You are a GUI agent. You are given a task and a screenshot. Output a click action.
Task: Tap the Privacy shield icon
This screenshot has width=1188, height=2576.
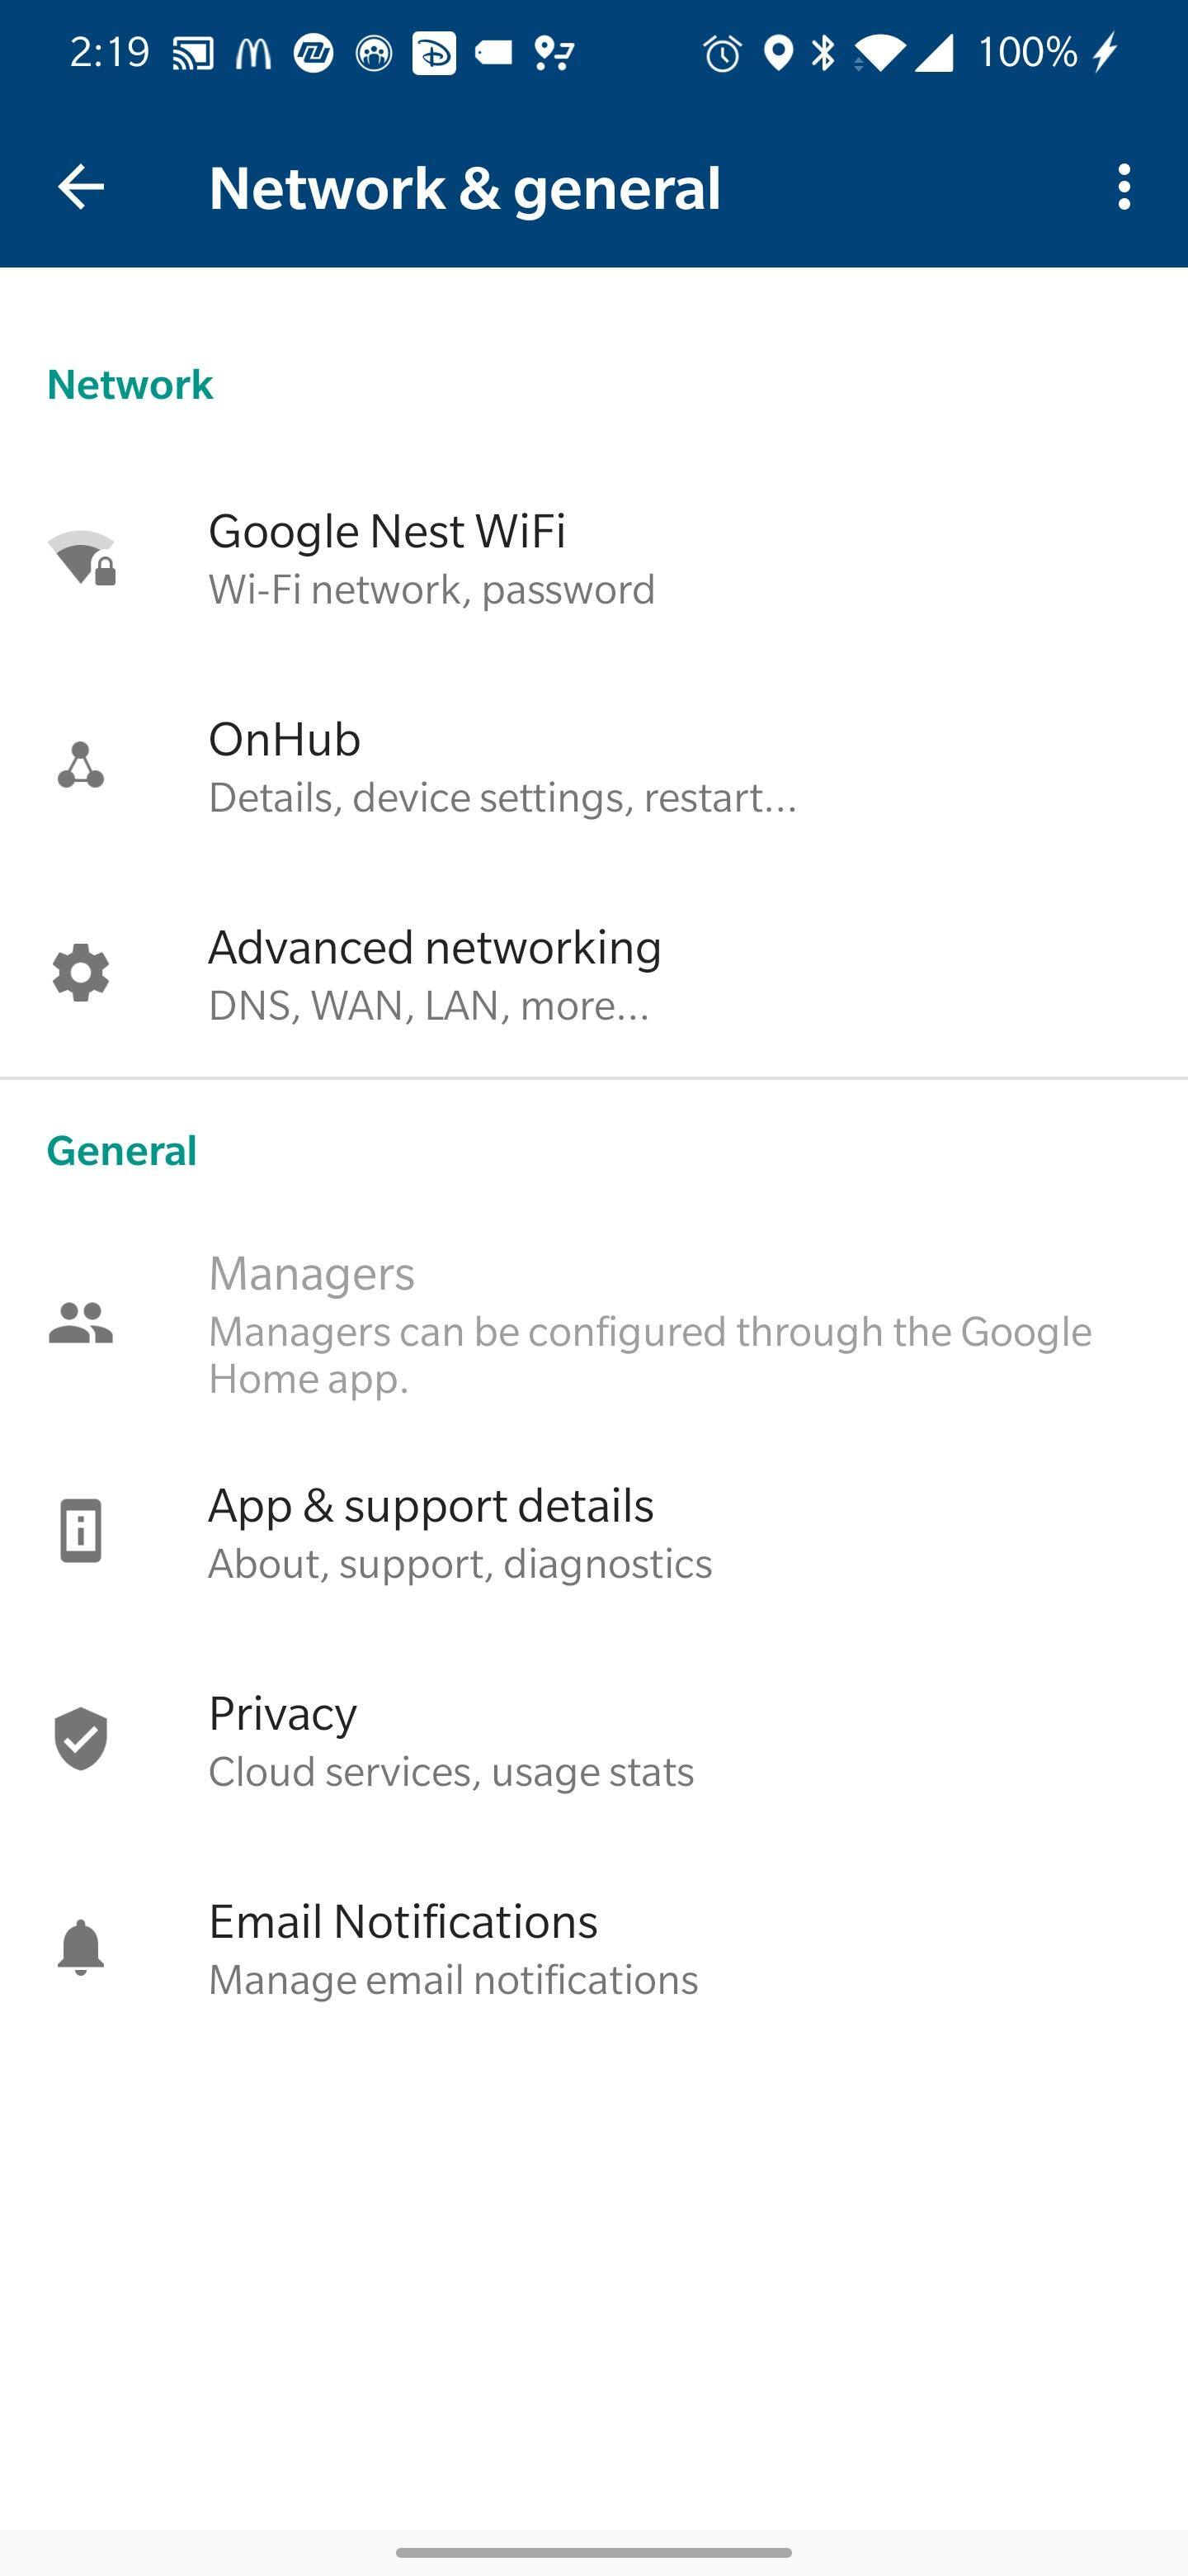[81, 1739]
